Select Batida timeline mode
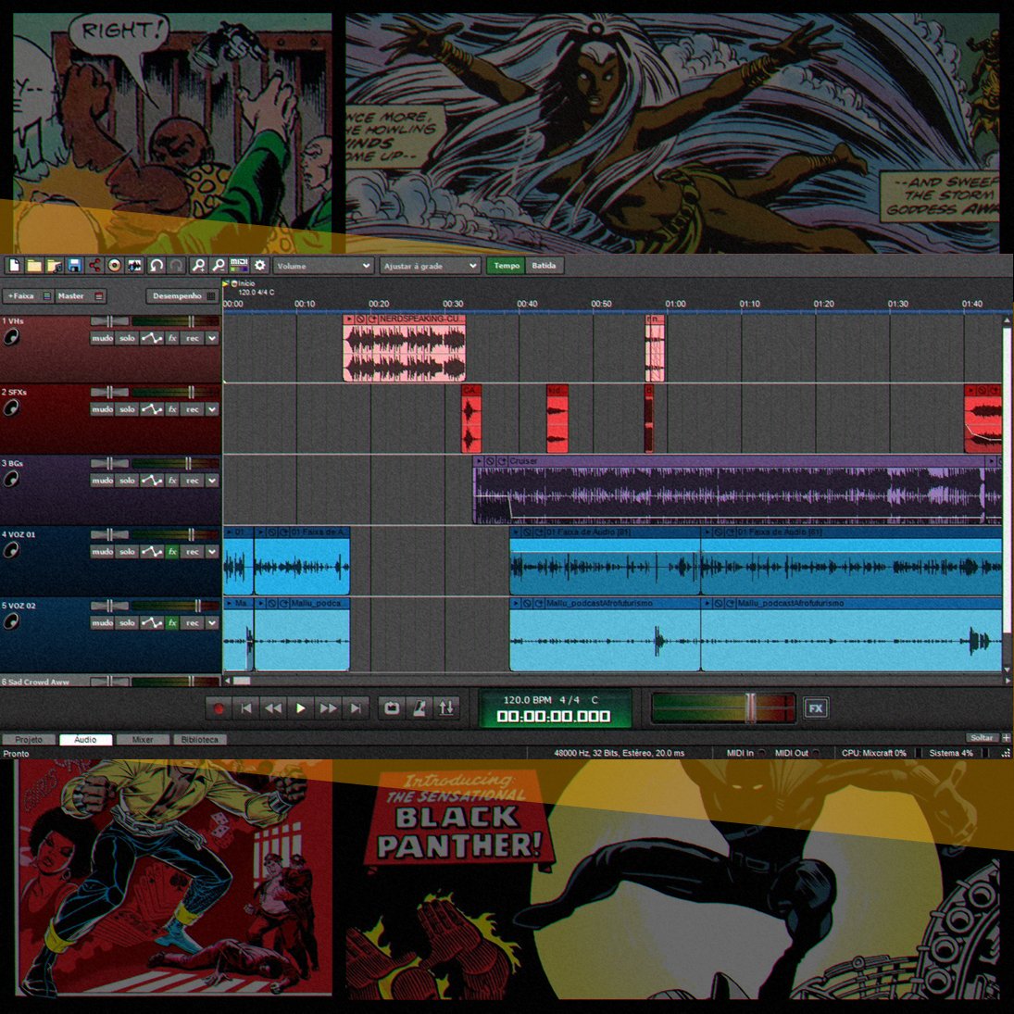The width and height of the screenshot is (1014, 1014). click(544, 266)
